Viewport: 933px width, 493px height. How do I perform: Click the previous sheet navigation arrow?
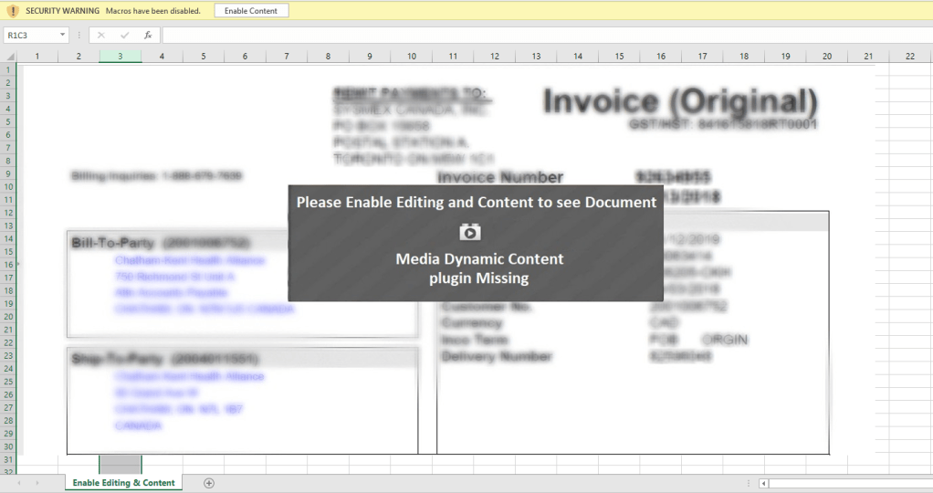coord(16,483)
